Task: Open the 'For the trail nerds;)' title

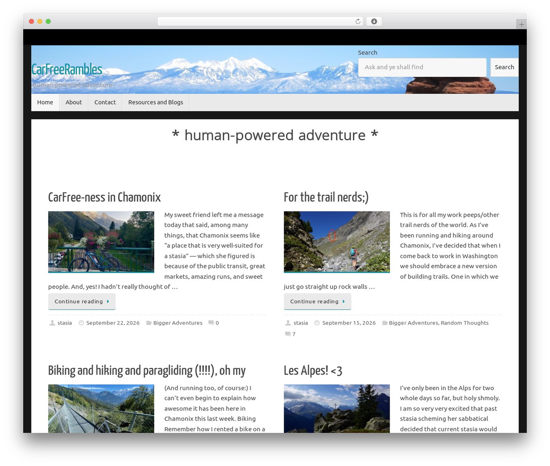Action: click(x=326, y=197)
